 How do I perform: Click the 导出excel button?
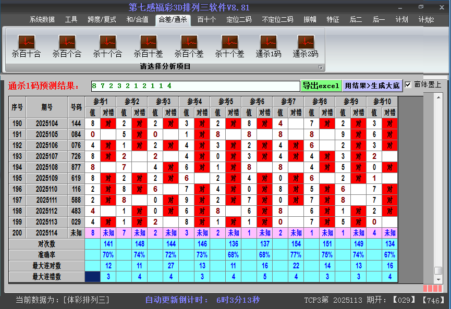click(x=321, y=85)
